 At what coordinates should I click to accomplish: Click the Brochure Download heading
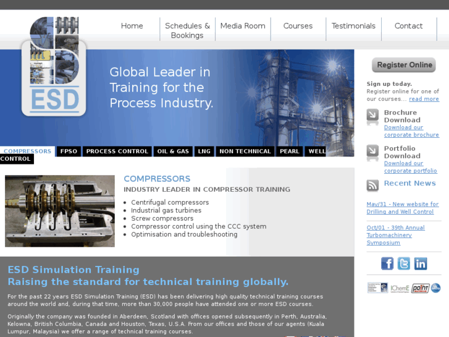tap(402, 116)
